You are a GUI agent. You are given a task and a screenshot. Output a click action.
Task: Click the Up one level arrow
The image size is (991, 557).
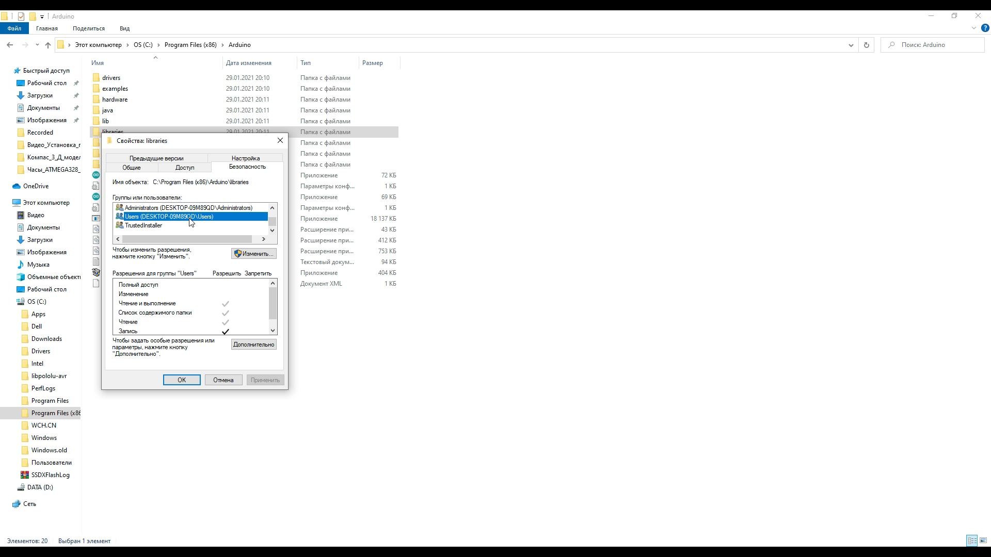[48, 45]
